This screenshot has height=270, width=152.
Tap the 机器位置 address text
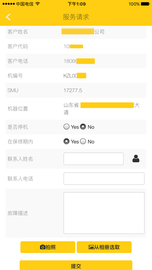102,109
